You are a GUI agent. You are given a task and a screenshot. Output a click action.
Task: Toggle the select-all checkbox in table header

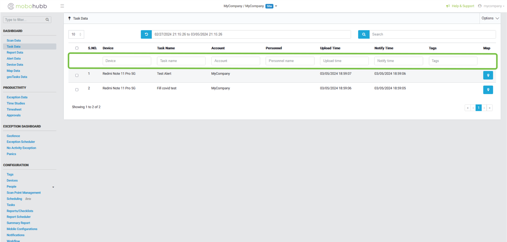coord(77,48)
